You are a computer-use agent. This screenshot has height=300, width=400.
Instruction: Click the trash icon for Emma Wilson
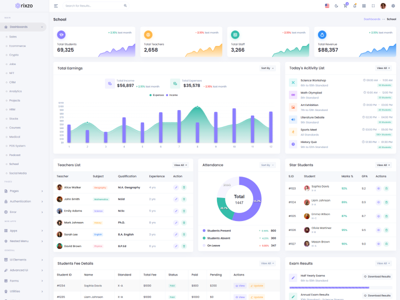tap(386, 216)
